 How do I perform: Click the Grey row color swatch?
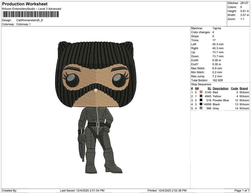(x=201, y=108)
